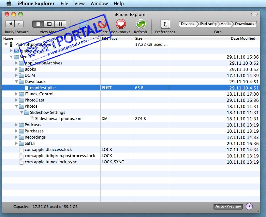
Task: Select the manifest.plist file icon
Action: point(27,88)
